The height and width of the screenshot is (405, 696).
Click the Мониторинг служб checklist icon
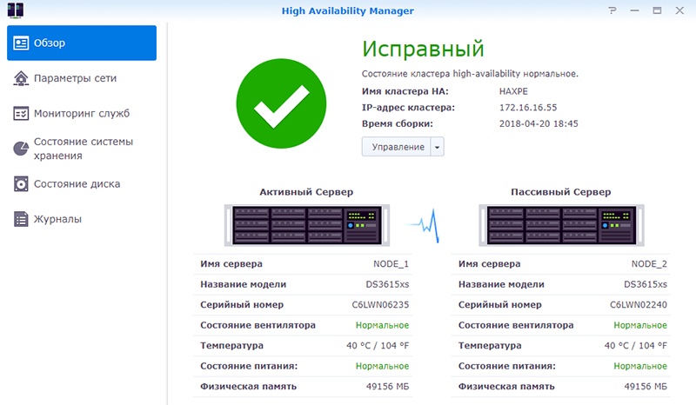(21, 114)
